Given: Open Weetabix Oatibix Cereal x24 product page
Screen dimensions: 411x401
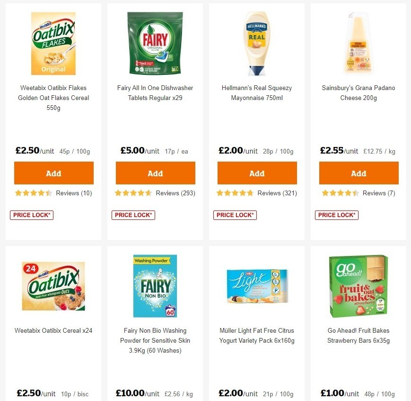Looking at the screenshot, I should [53, 330].
